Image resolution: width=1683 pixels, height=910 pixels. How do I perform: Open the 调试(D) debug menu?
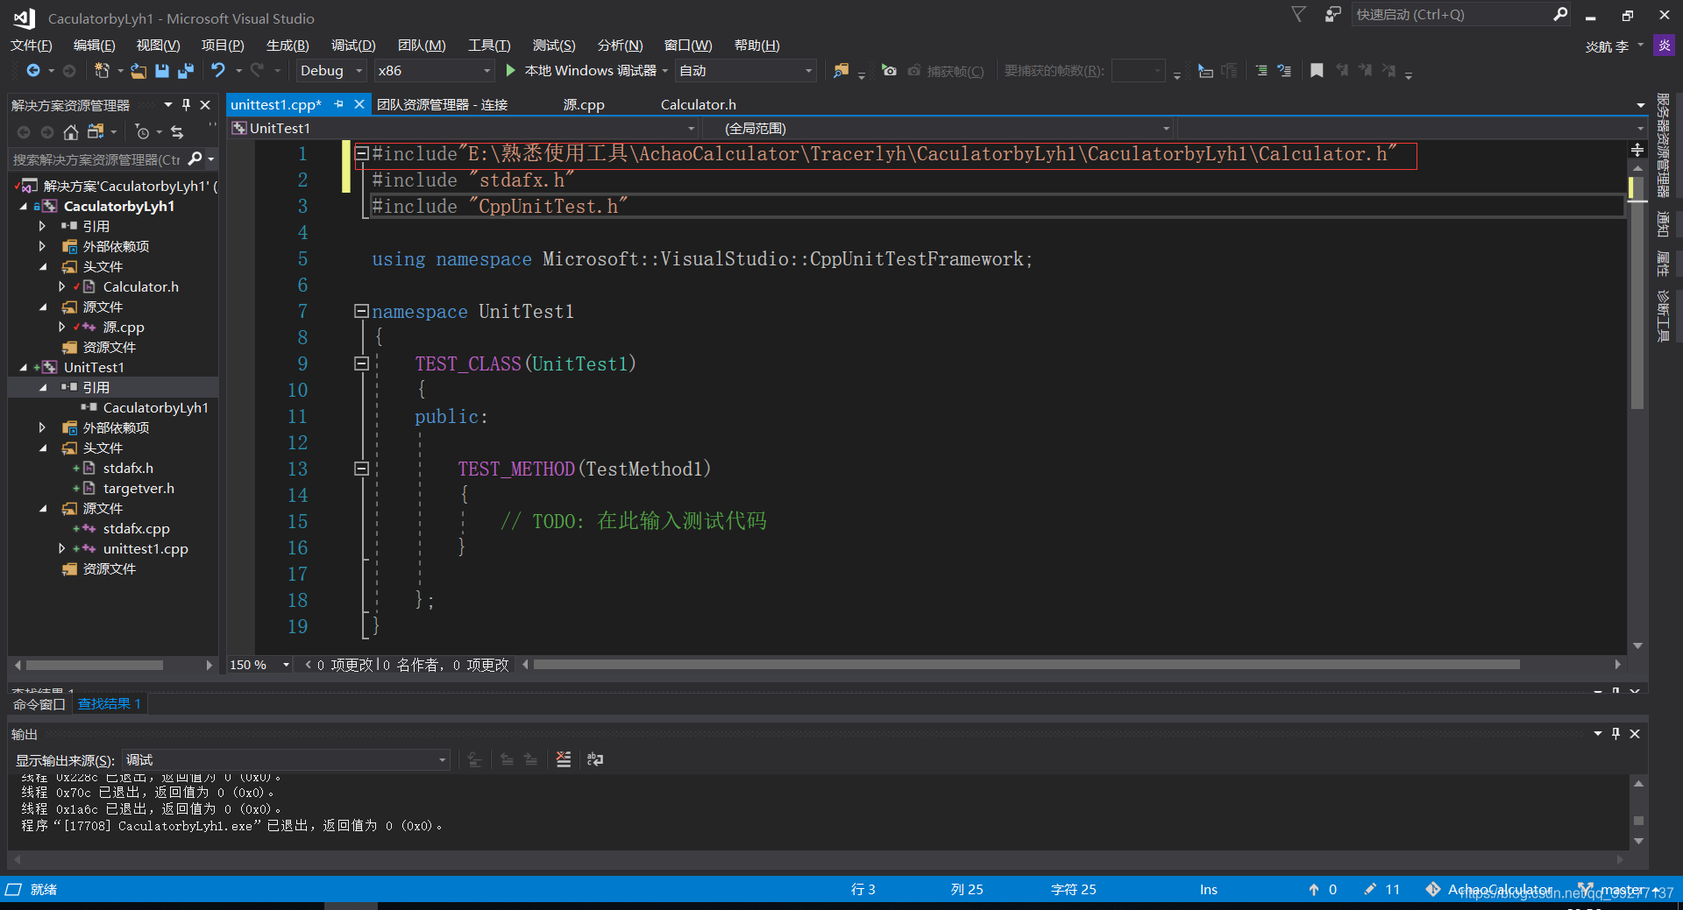click(x=353, y=46)
